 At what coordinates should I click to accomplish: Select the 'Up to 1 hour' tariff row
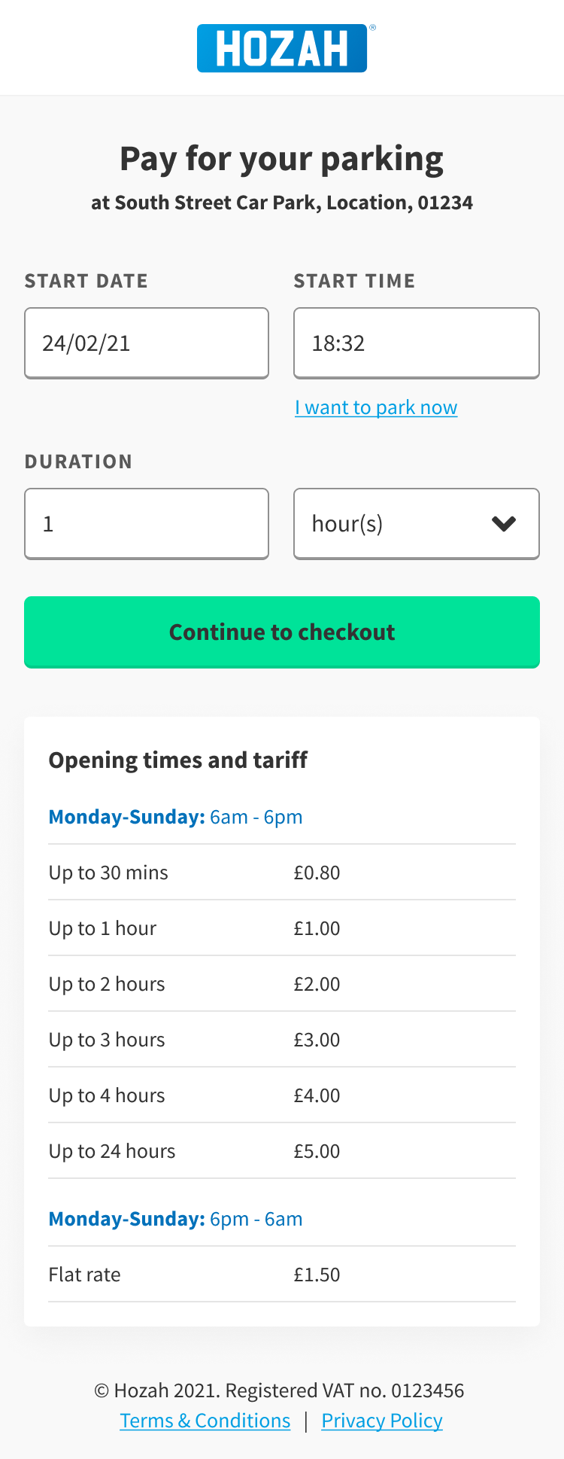(282, 928)
